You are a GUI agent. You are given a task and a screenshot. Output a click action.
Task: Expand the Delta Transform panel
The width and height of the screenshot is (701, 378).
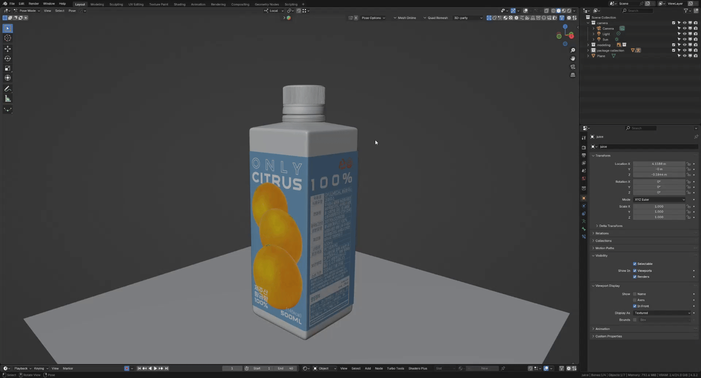tap(610, 226)
